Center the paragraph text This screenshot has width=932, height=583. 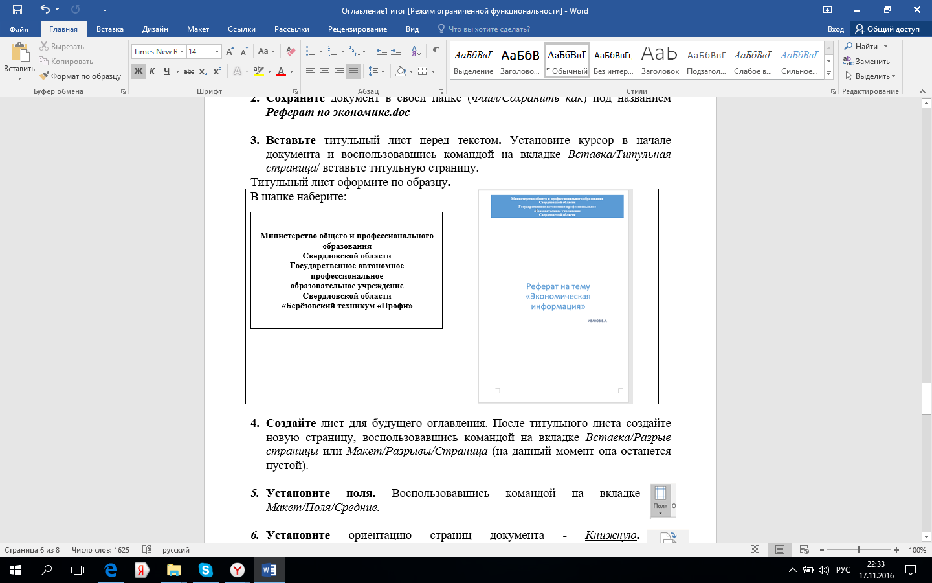pyautogui.click(x=325, y=71)
